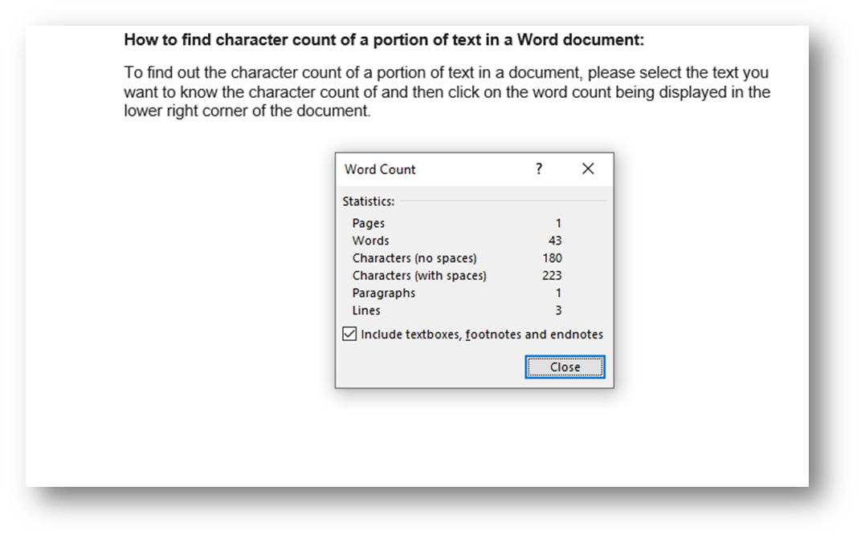Click the Pages statistic label
861x539 pixels.
click(369, 223)
